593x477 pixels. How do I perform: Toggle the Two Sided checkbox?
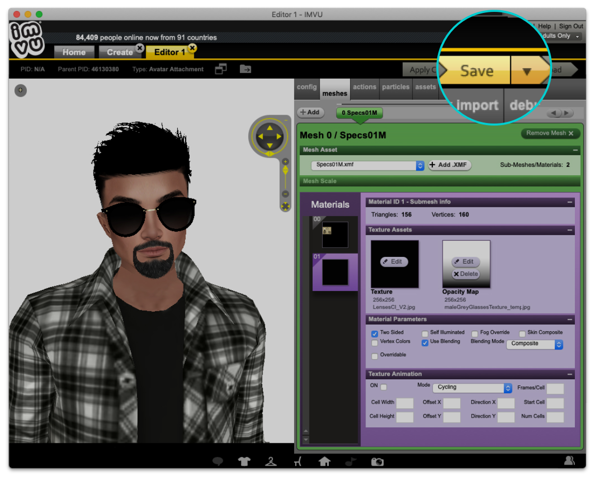[x=375, y=333]
